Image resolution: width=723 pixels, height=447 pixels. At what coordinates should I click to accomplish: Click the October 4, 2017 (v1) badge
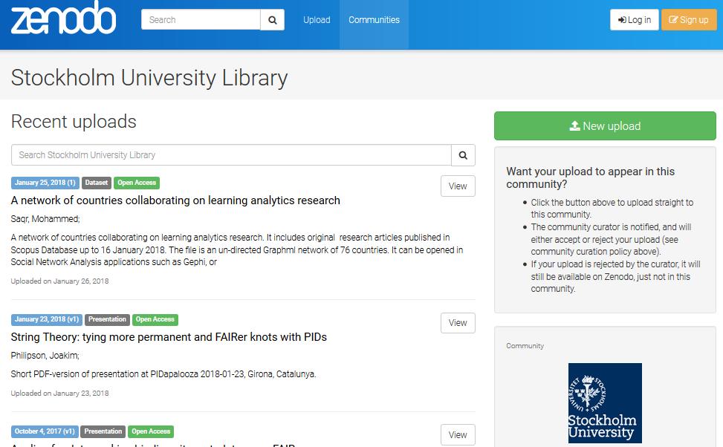(45, 432)
